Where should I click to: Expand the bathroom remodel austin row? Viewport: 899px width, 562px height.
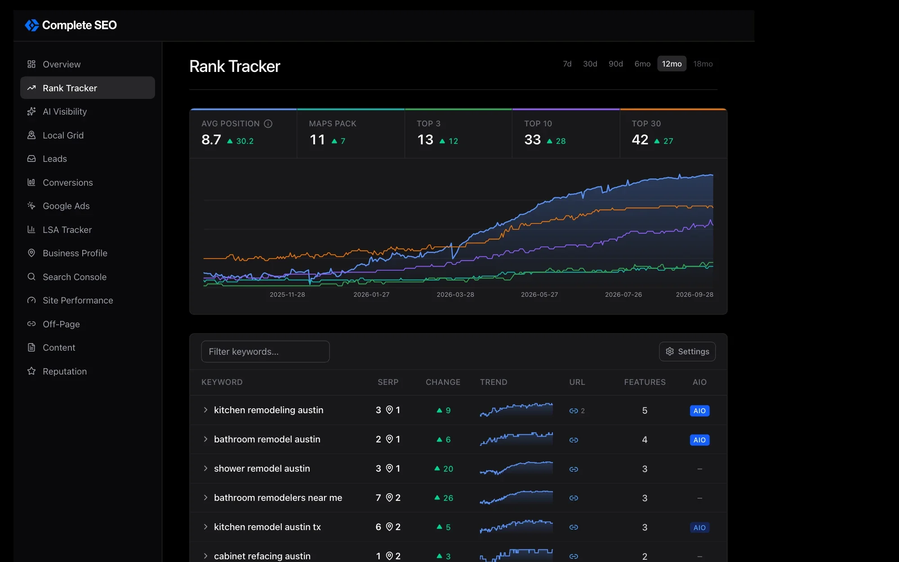(x=205, y=439)
